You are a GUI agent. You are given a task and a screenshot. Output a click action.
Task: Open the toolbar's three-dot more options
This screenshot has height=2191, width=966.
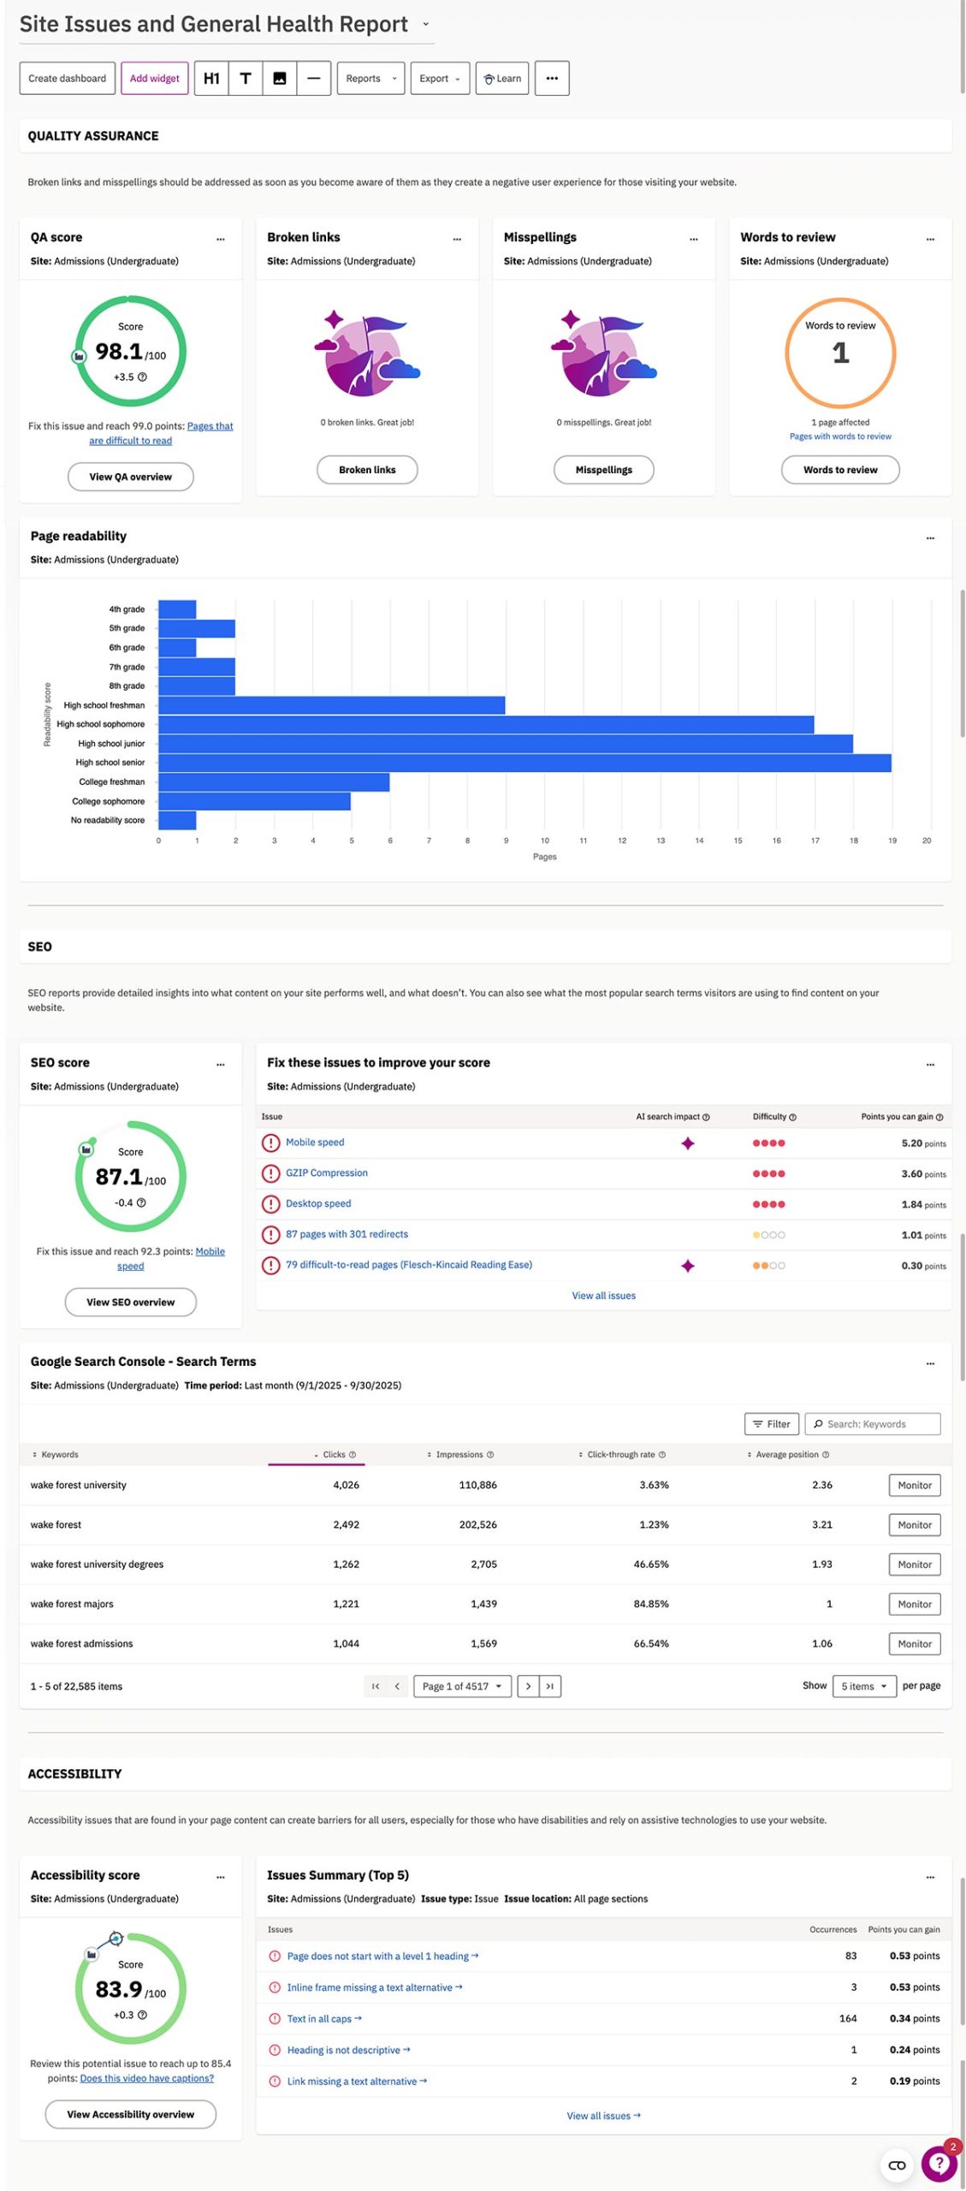(552, 79)
